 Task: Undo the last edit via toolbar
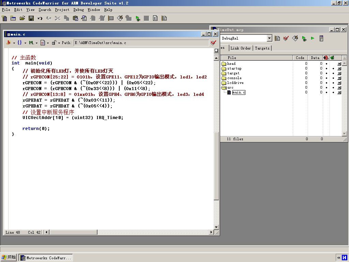click(40, 18)
